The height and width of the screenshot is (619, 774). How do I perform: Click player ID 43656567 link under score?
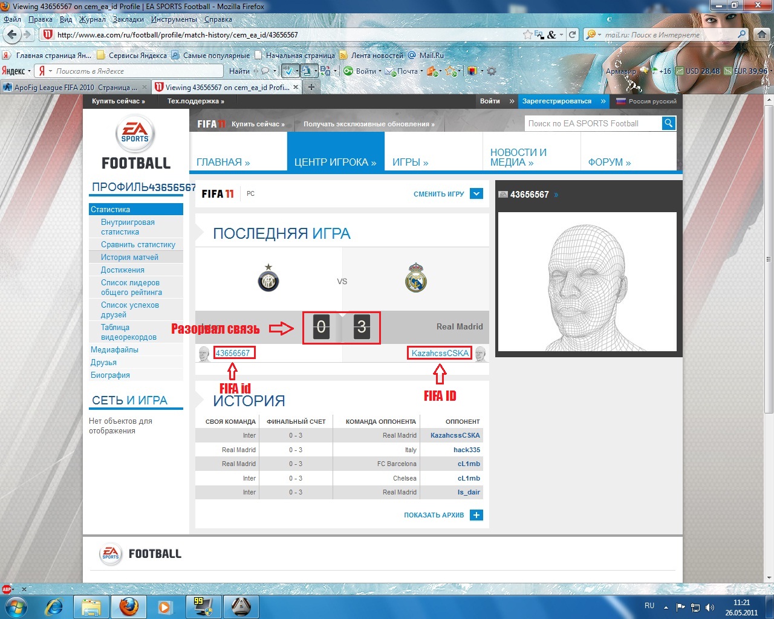[x=233, y=353]
